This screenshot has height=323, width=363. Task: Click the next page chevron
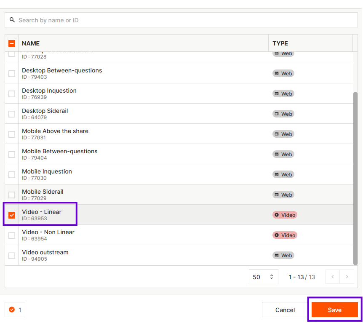pos(347,277)
